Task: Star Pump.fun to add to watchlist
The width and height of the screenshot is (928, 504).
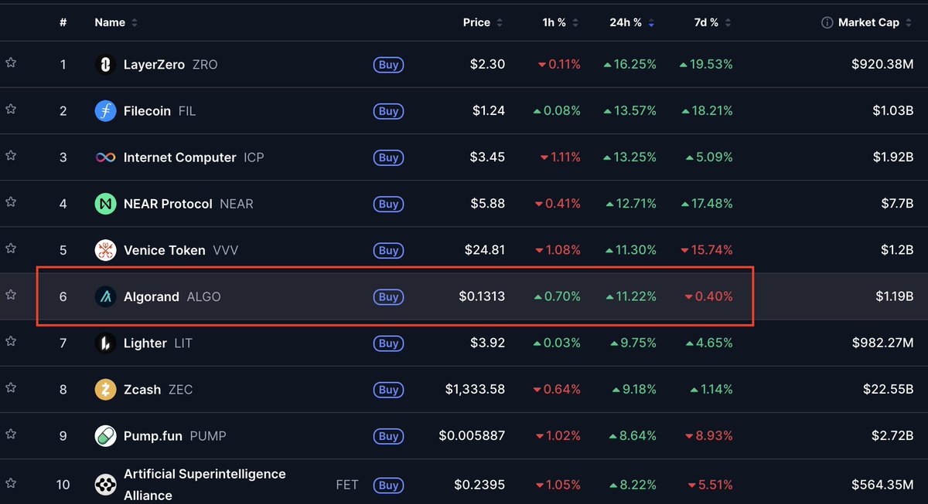Action: 11,434
